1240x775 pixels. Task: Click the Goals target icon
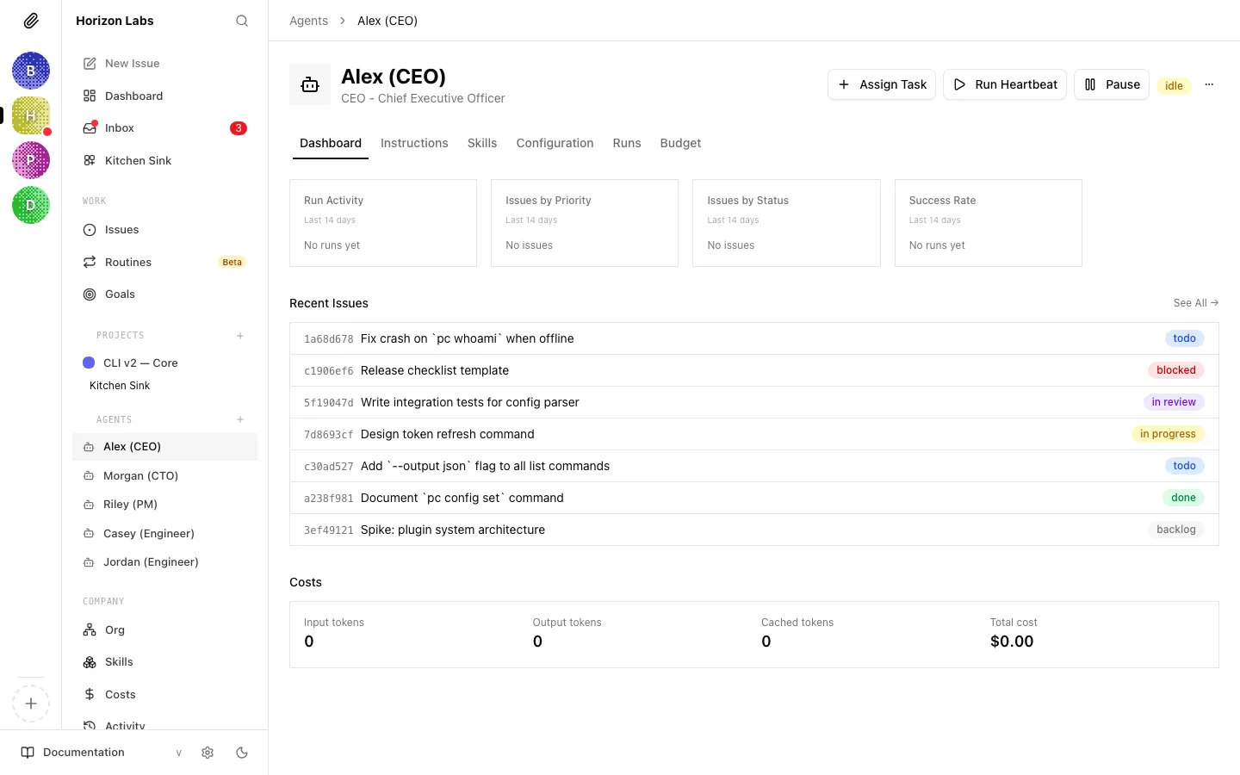point(90,294)
